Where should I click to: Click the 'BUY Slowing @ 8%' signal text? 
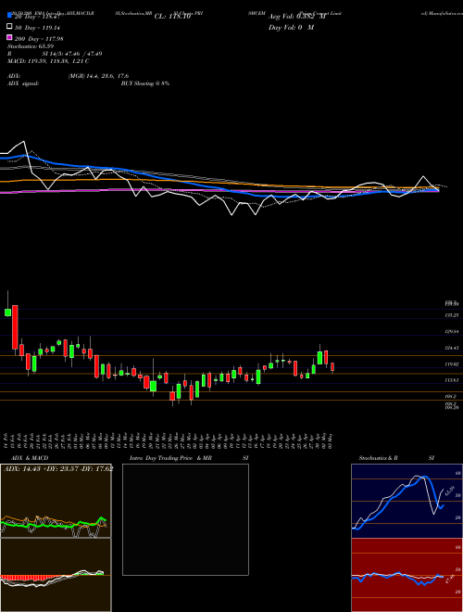(x=145, y=83)
